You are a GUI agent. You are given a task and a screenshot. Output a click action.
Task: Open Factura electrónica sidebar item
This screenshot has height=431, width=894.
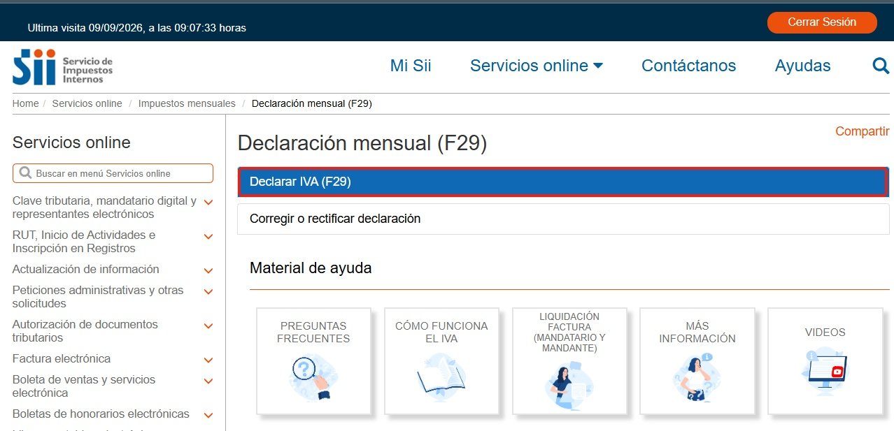pos(62,358)
